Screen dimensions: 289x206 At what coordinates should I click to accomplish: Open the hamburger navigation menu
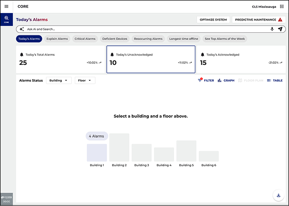tap(6, 6)
